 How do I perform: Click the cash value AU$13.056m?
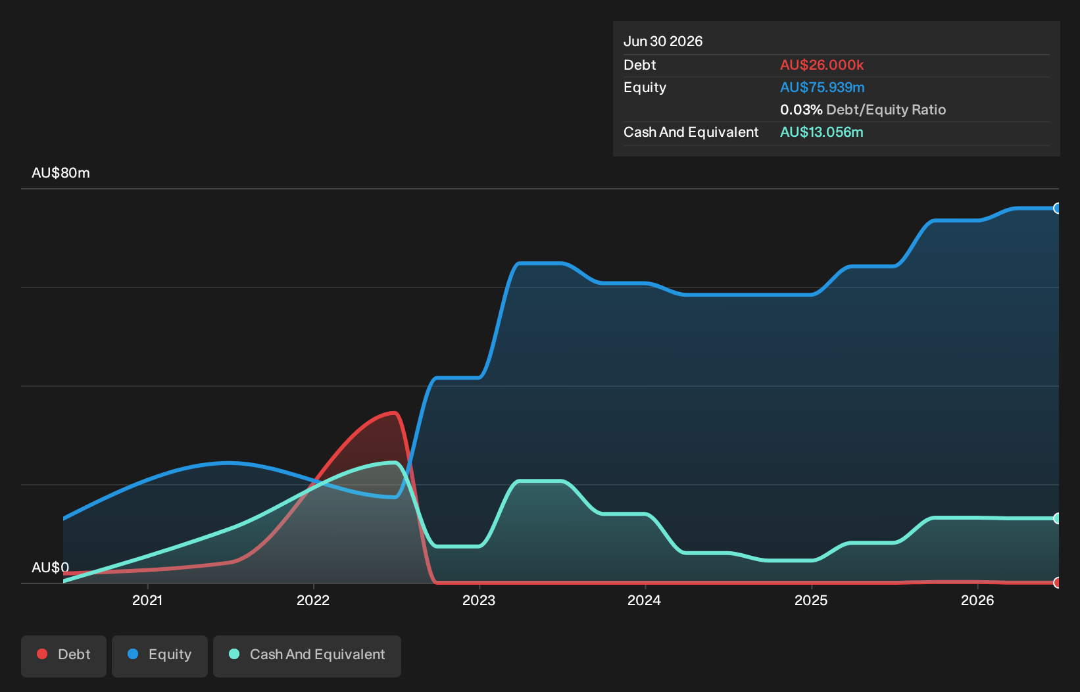coord(822,132)
